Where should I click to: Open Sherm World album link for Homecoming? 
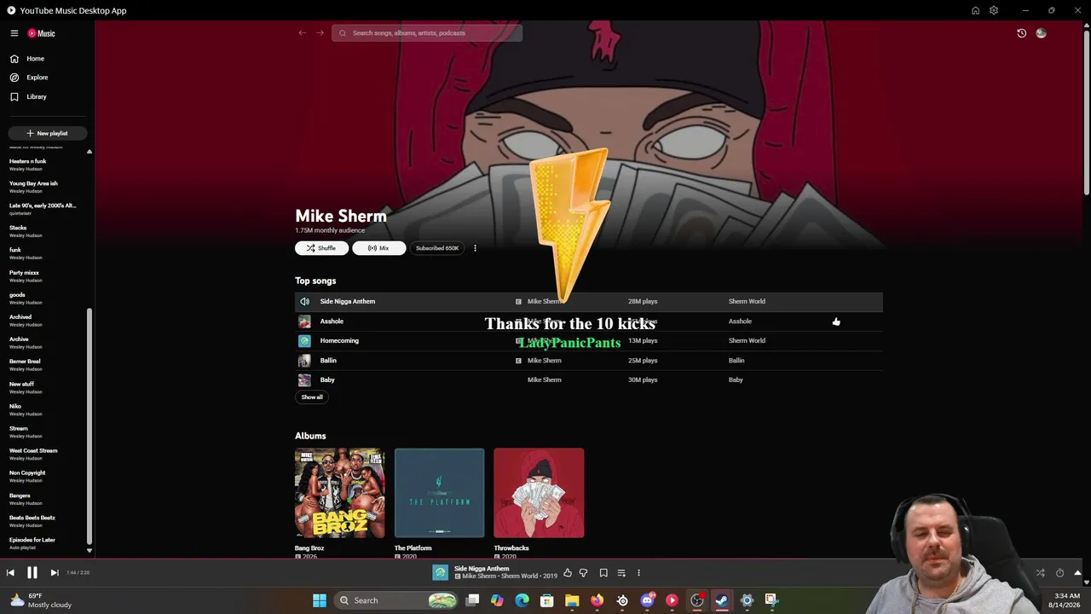pos(747,340)
